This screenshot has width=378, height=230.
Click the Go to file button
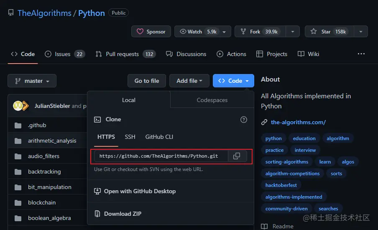point(147,81)
